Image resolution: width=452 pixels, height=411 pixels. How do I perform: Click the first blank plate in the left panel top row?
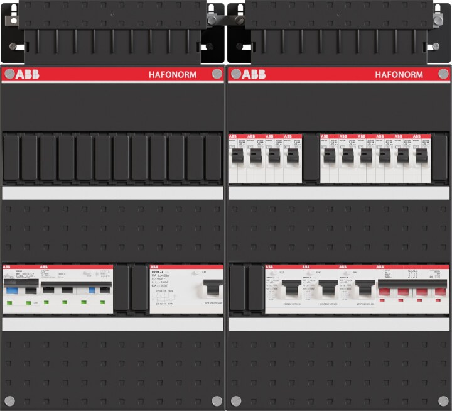point(11,158)
